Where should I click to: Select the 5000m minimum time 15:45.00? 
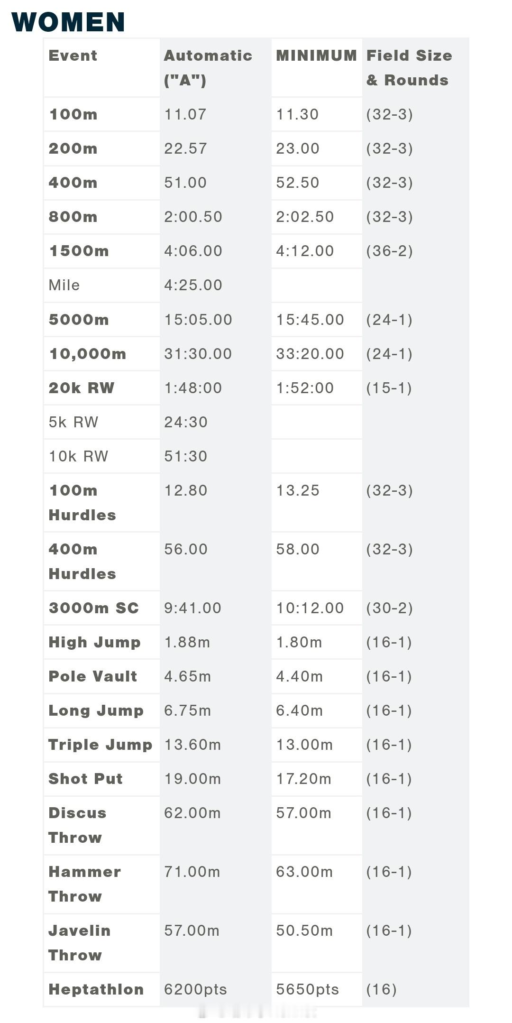tap(310, 320)
